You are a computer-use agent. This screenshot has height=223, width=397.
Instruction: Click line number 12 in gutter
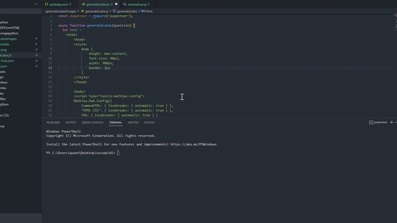click(x=50, y=68)
